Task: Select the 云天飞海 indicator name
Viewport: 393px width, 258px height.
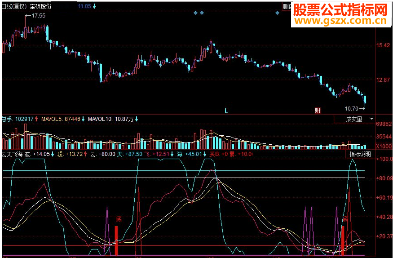Action: coord(11,154)
